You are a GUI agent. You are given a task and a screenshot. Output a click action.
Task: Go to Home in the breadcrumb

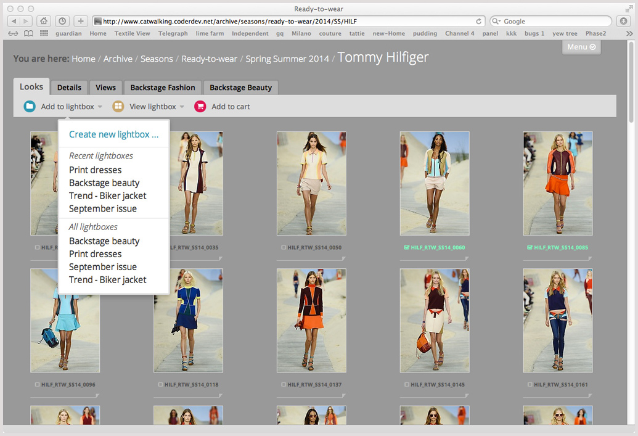click(83, 59)
